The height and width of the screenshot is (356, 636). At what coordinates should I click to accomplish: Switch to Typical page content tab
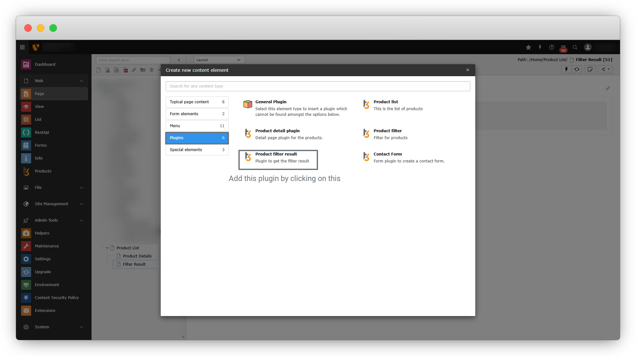tap(197, 102)
